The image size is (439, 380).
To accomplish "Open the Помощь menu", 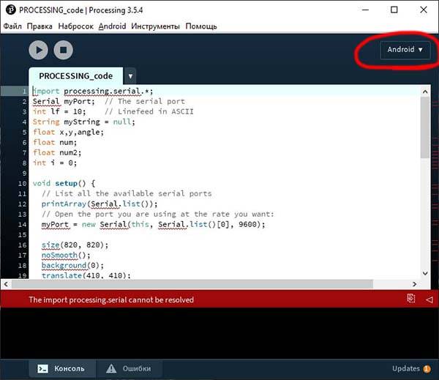I will (x=201, y=26).
